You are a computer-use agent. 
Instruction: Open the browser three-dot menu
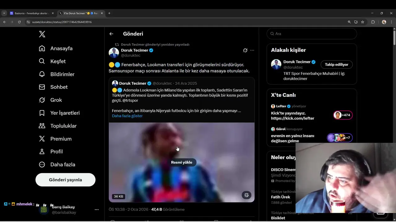[392, 22]
